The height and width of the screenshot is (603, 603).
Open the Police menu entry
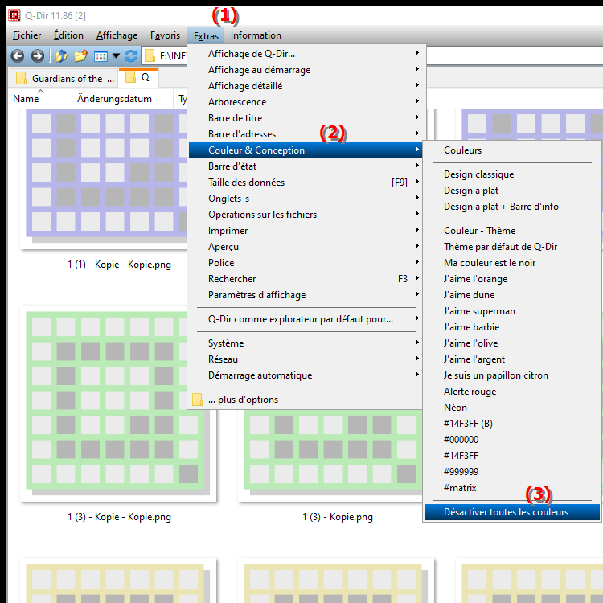306,263
